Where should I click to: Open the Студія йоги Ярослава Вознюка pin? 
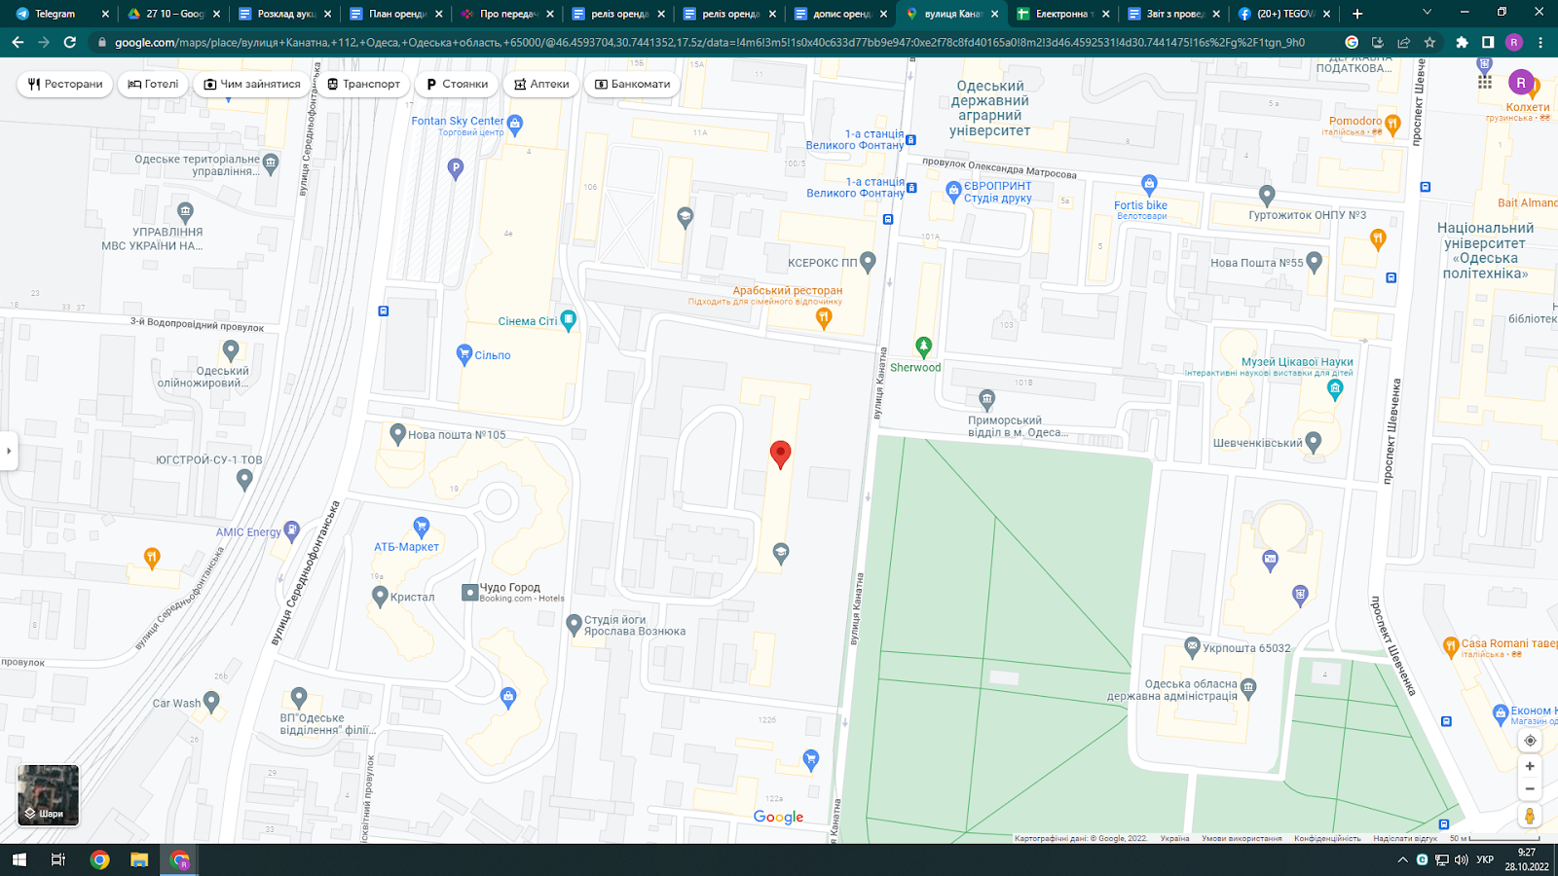click(574, 625)
